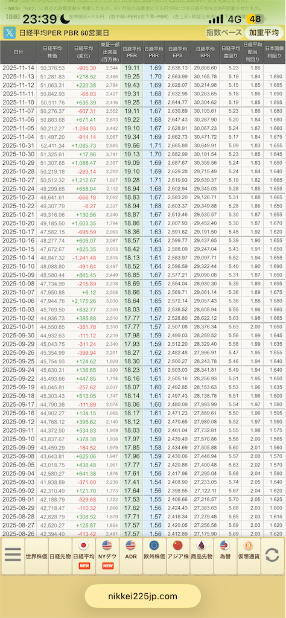Viewport: 286px width, 618px height.
Task: Open the hamburger menu in bottom navigation
Action: [13, 555]
